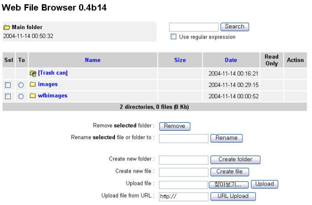Focus the search text field

click(194, 27)
